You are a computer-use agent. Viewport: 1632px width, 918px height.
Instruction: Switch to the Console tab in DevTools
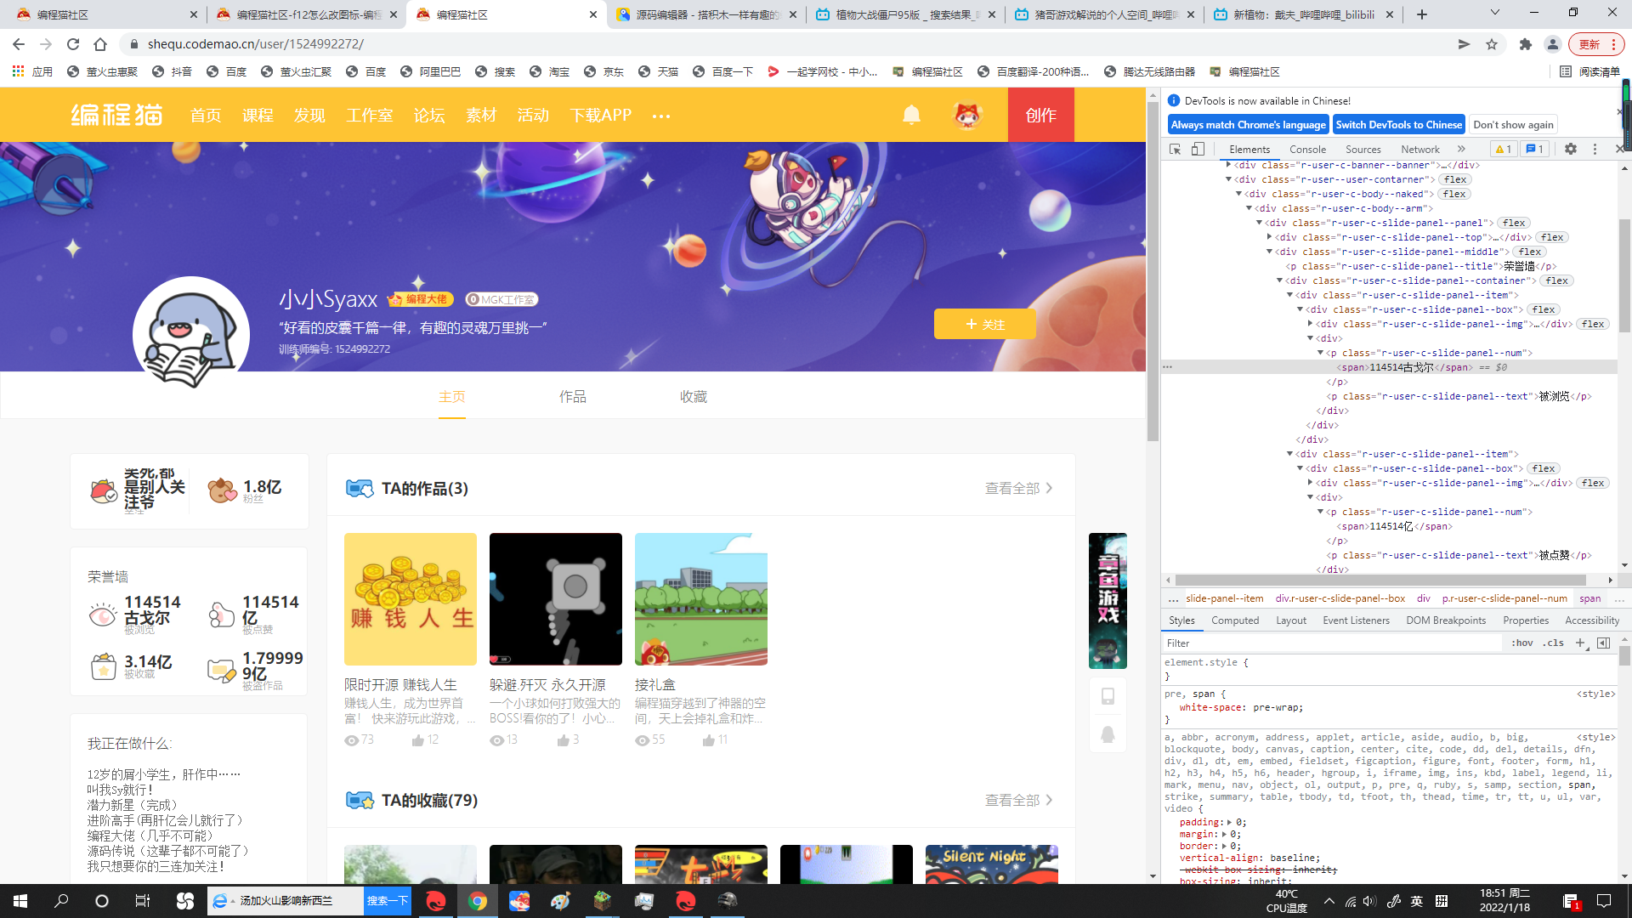coord(1307,149)
